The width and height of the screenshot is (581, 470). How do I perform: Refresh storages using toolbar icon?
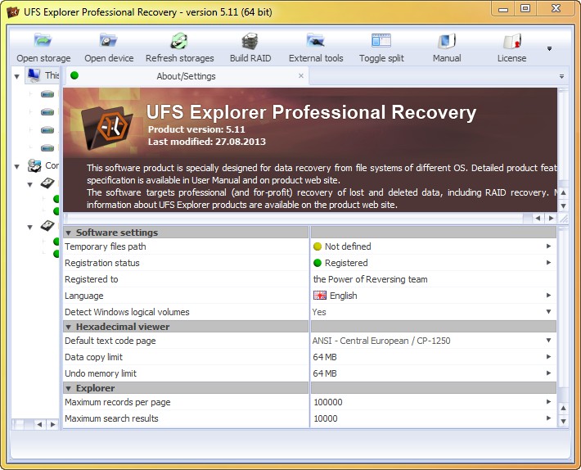[179, 41]
